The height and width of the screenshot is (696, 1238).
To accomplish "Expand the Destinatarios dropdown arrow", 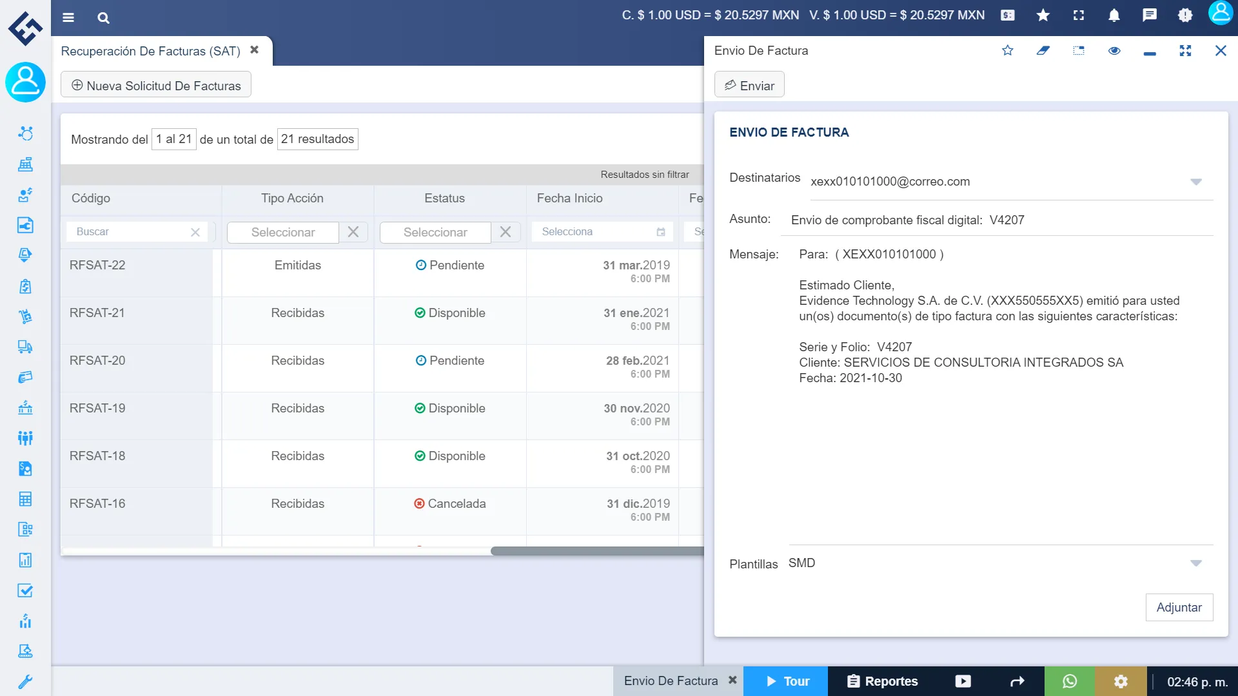I will click(x=1195, y=182).
